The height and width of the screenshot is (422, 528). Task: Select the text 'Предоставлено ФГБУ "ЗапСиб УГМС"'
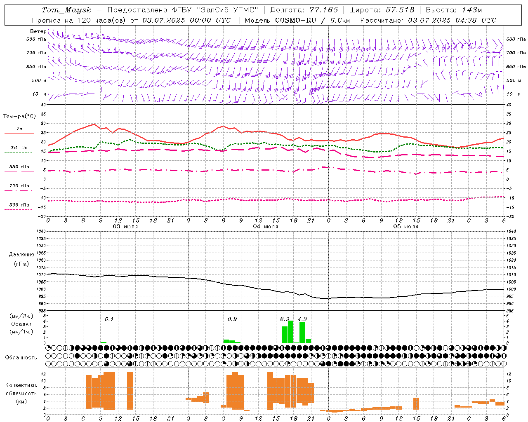point(183,10)
